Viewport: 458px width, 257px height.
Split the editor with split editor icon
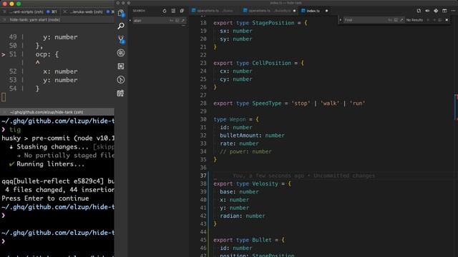(x=444, y=11)
